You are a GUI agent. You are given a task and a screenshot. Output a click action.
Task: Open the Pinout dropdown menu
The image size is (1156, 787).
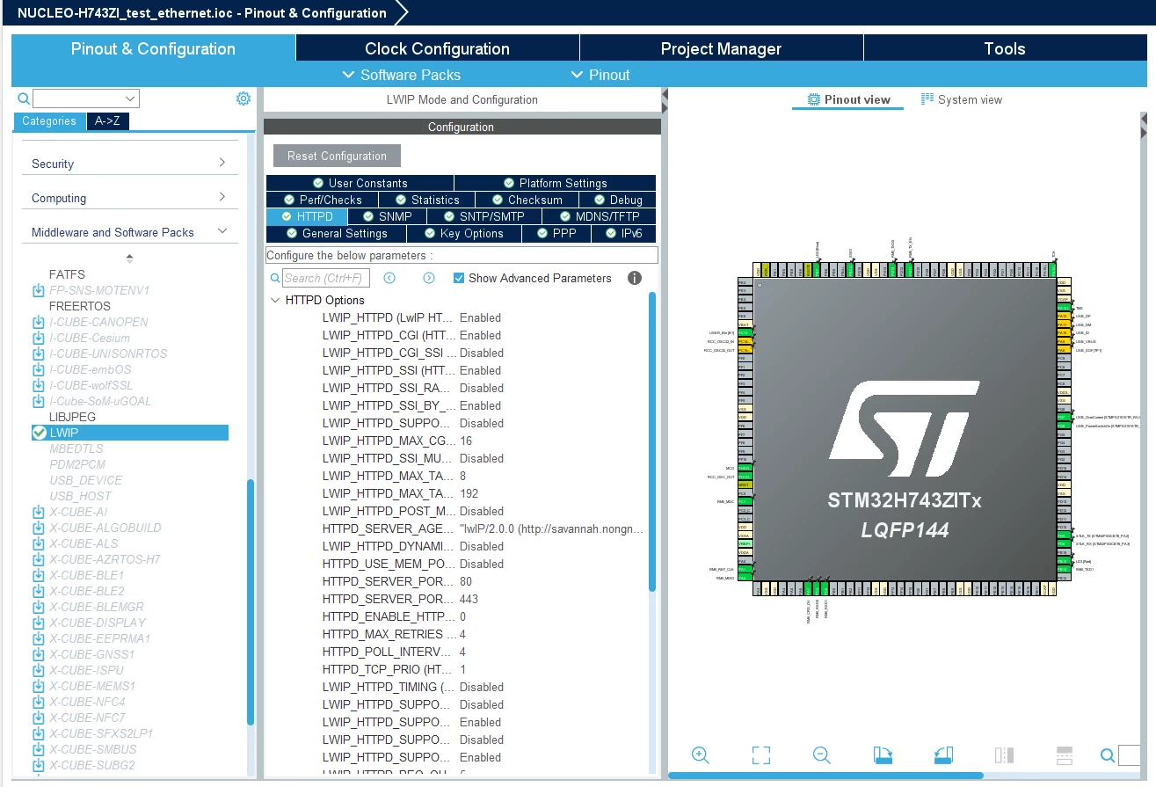600,75
